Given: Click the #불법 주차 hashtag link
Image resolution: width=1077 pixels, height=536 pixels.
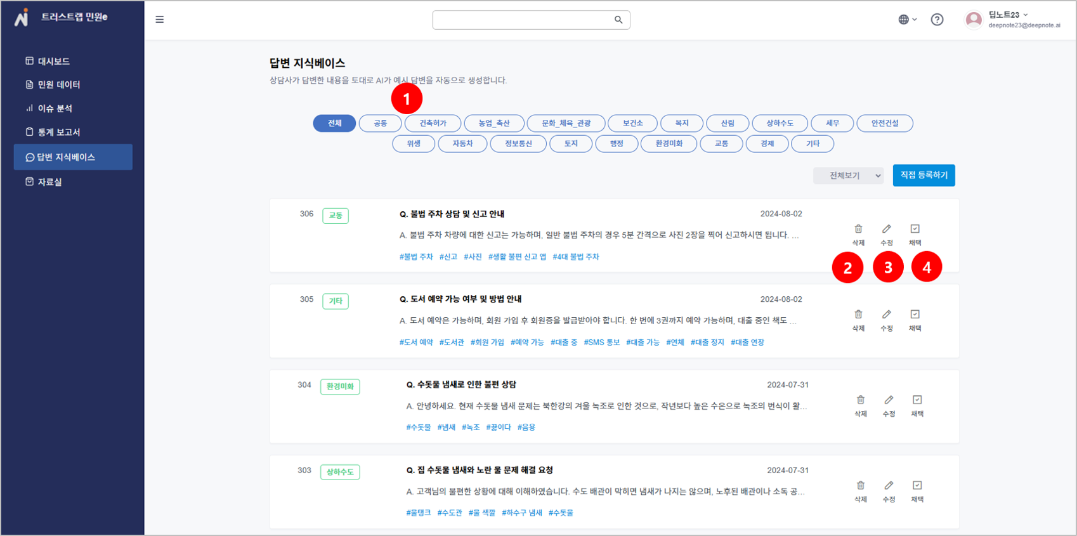Looking at the screenshot, I should 416,257.
